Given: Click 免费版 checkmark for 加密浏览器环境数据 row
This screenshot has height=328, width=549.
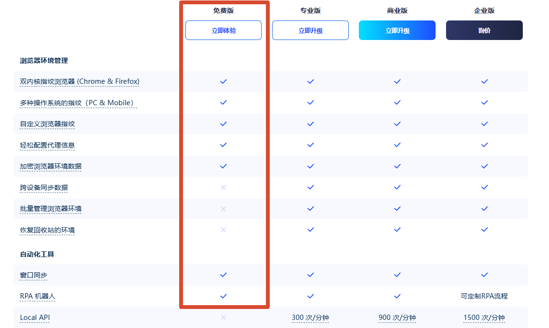Looking at the screenshot, I should (224, 166).
